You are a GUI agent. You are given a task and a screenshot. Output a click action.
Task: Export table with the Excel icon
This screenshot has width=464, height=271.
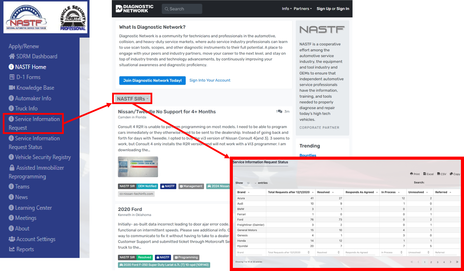click(425, 174)
